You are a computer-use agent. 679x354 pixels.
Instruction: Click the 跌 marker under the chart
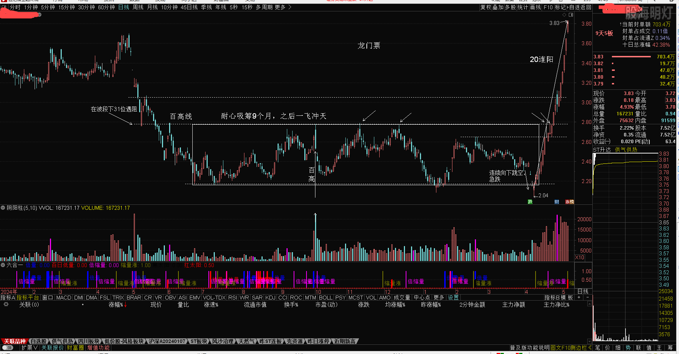(530, 202)
